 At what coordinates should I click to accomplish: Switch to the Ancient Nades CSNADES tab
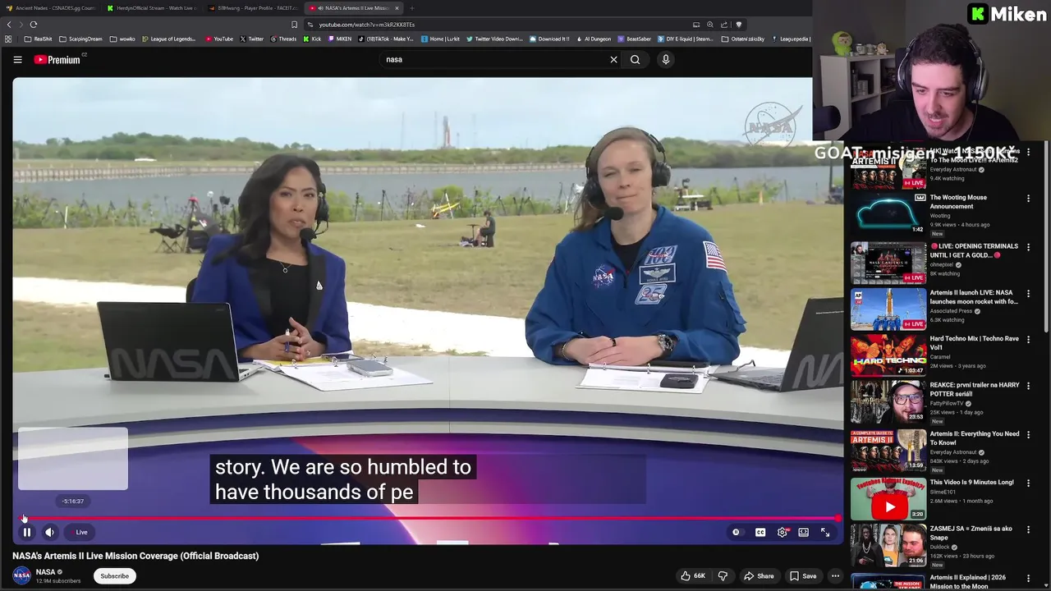click(49, 8)
